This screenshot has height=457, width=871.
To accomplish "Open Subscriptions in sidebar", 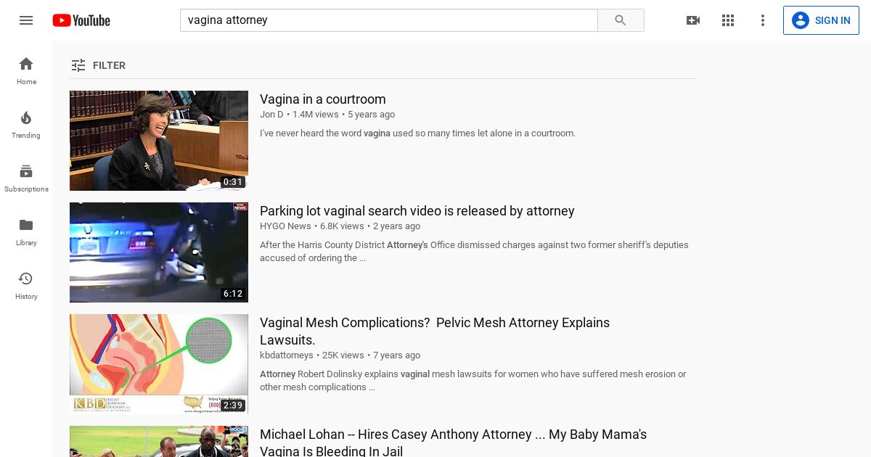I will (x=26, y=178).
